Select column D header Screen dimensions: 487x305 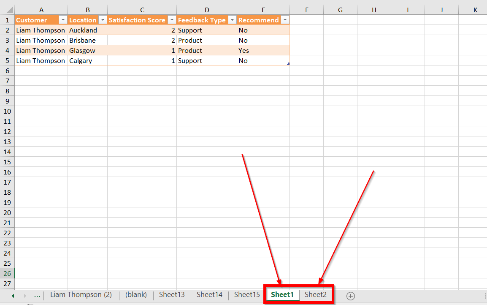[x=207, y=10]
